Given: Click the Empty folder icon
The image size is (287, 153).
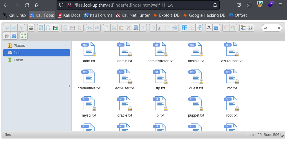Looking at the screenshot, I should [136, 28].
